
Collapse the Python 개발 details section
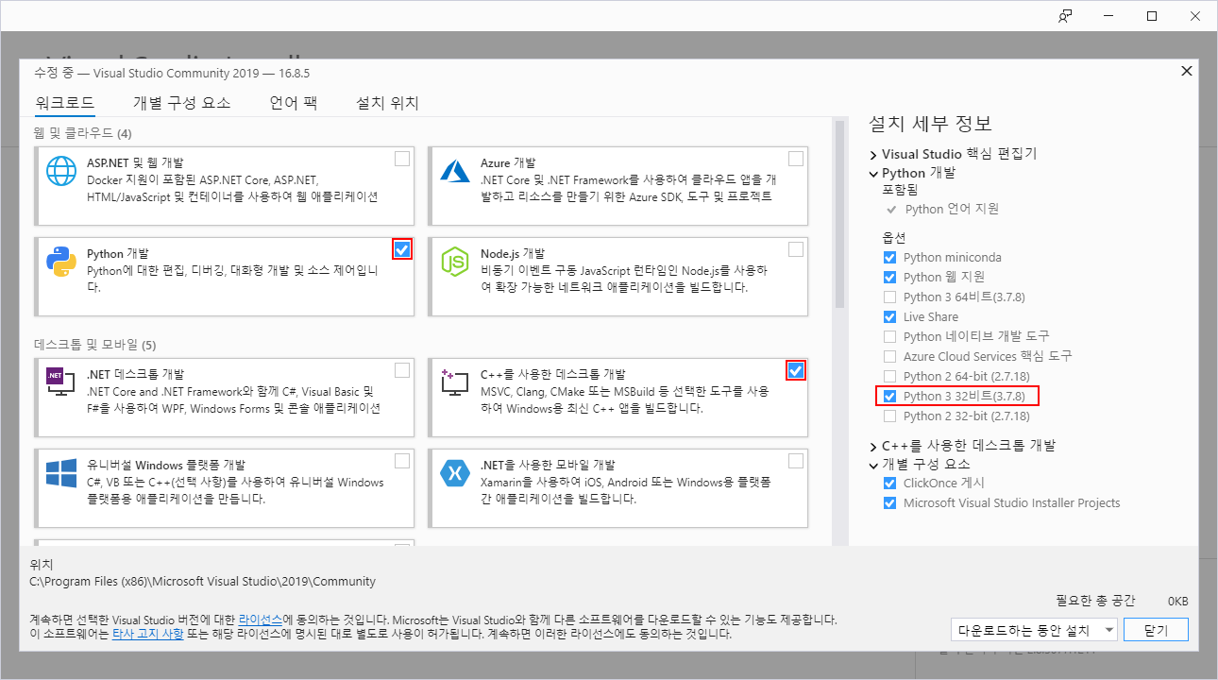click(x=873, y=174)
